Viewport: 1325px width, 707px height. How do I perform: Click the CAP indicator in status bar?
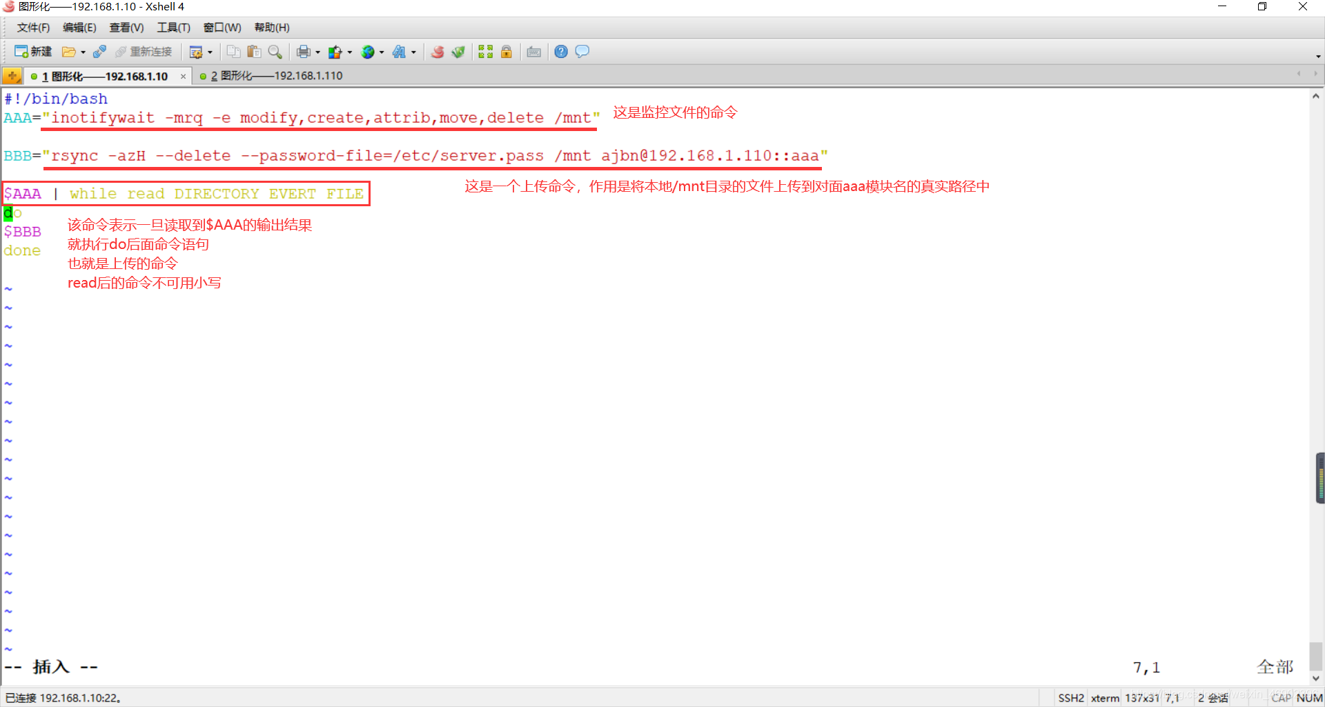1281,698
